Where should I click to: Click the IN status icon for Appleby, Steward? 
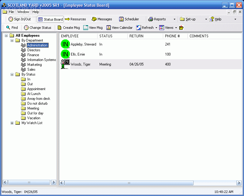(x=65, y=44)
